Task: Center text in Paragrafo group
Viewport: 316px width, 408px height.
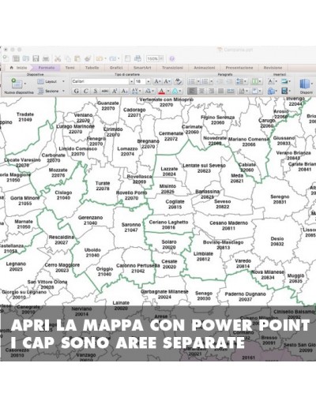Action: (x=201, y=91)
